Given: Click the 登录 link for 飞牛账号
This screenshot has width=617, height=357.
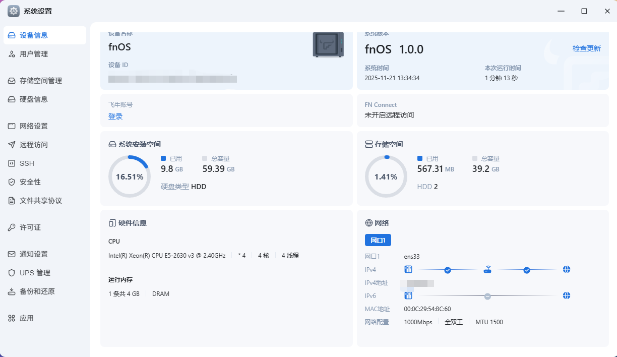Looking at the screenshot, I should [x=115, y=116].
